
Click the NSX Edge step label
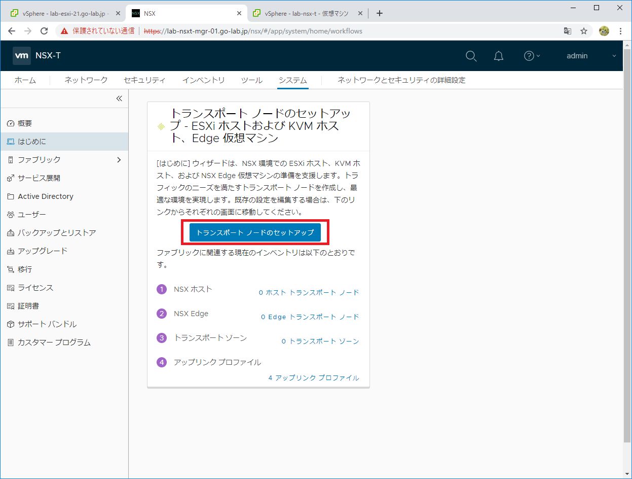coord(191,314)
